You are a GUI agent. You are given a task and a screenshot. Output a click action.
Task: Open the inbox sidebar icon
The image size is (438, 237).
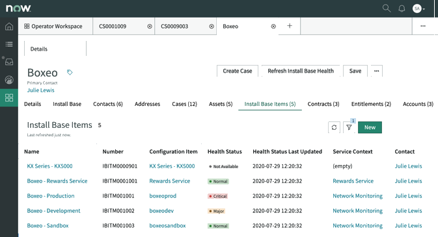(x=9, y=62)
